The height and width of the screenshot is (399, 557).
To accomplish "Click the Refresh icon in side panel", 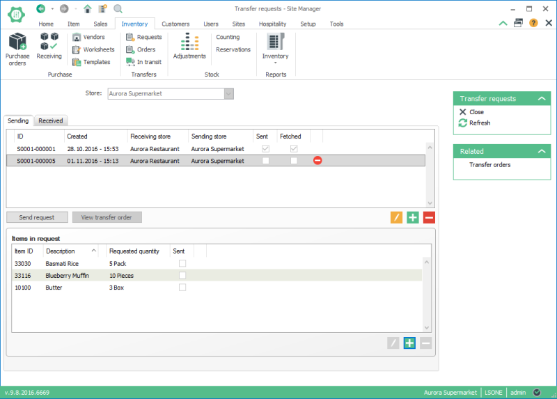I will pyautogui.click(x=462, y=123).
